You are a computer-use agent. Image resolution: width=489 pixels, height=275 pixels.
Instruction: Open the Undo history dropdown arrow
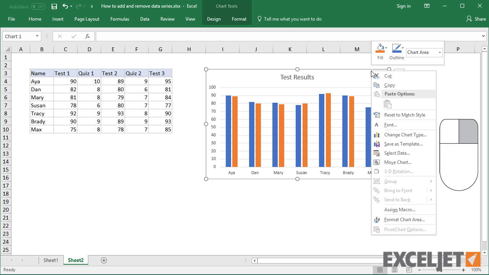click(x=71, y=6)
